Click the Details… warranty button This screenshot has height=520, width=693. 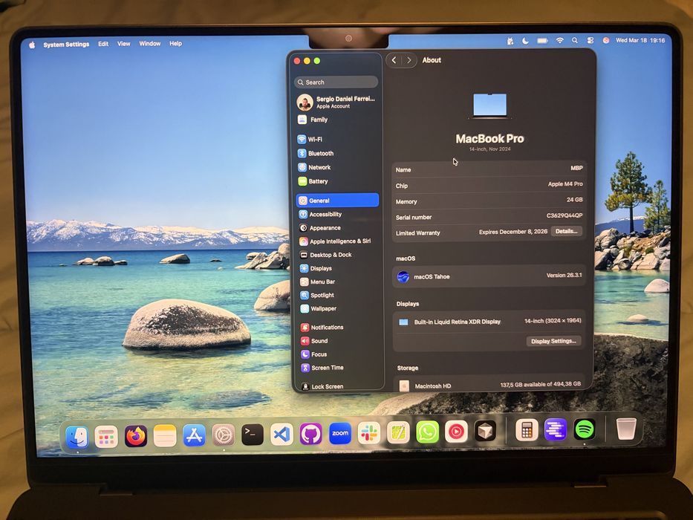(566, 231)
